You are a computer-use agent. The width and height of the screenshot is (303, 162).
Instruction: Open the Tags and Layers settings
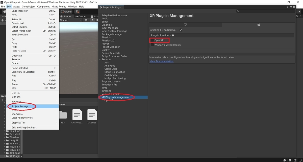click(111, 82)
